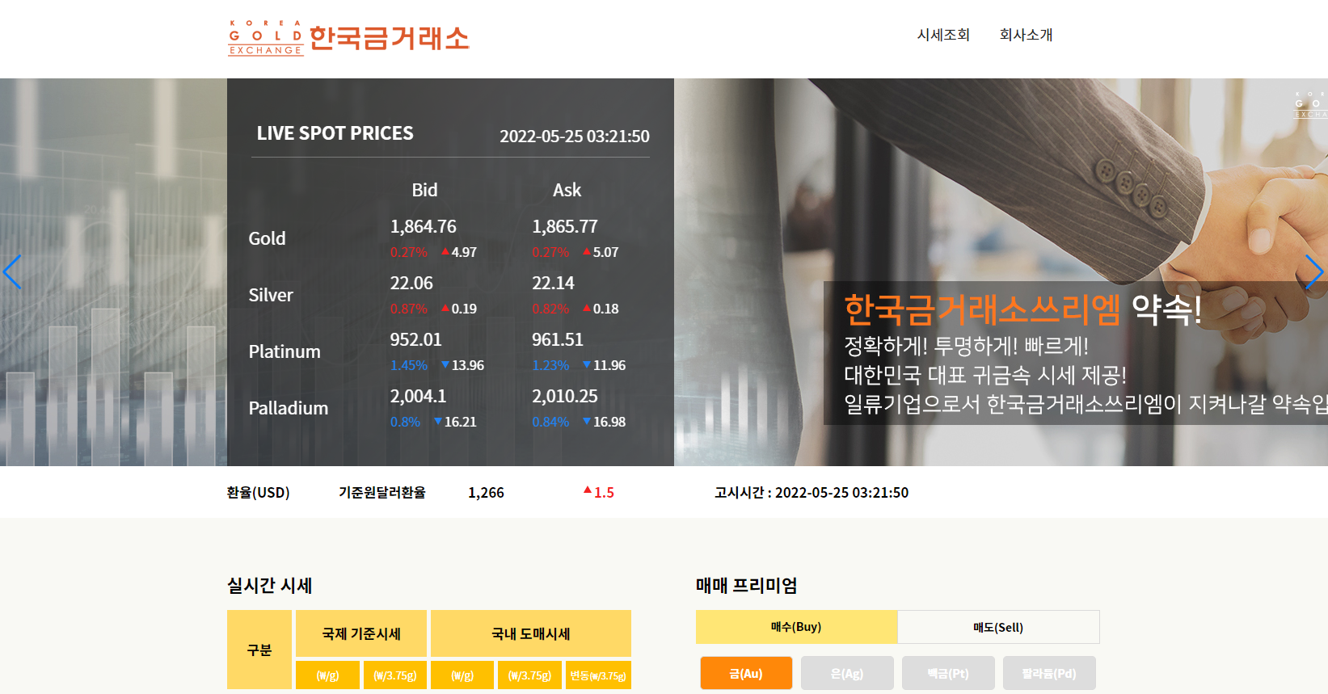Choose the 금(Au) metal button
This screenshot has height=694, width=1328.
746,673
